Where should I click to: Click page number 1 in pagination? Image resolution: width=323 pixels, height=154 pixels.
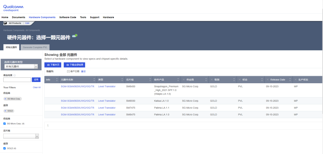[48, 126]
